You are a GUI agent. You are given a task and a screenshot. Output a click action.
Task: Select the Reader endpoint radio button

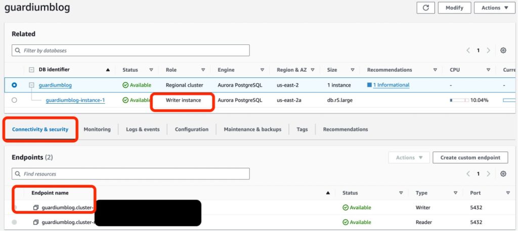pyautogui.click(x=14, y=222)
